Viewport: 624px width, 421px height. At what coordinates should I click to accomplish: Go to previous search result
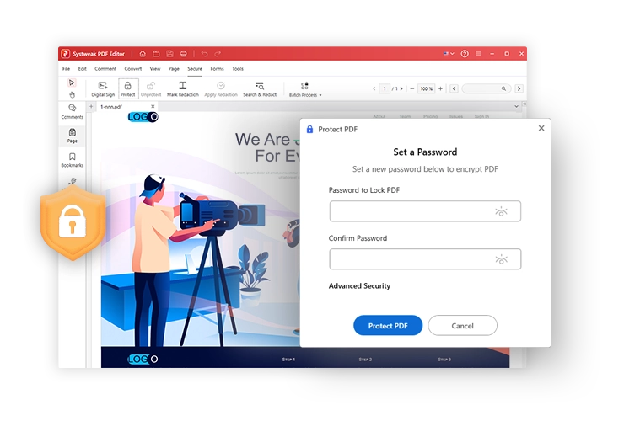coord(454,88)
